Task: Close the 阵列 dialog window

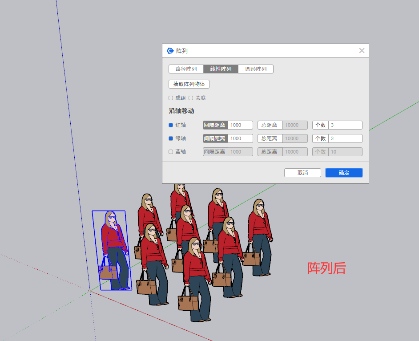Action: point(362,51)
